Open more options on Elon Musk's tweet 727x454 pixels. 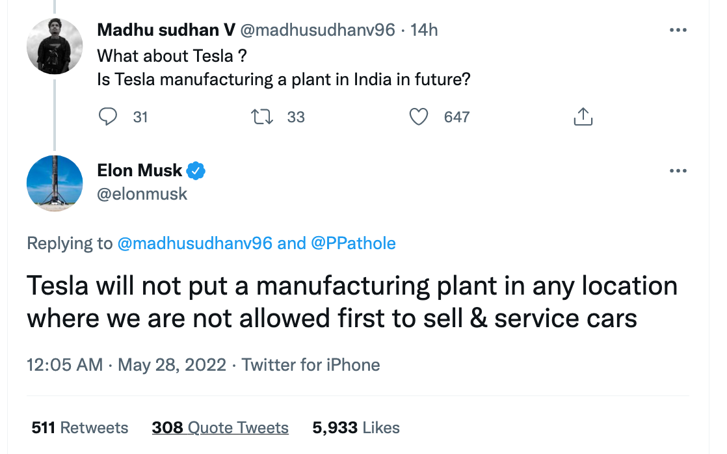[678, 170]
